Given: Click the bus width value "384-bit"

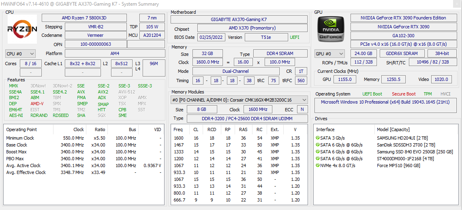Looking at the screenshot, I should [442, 53].
